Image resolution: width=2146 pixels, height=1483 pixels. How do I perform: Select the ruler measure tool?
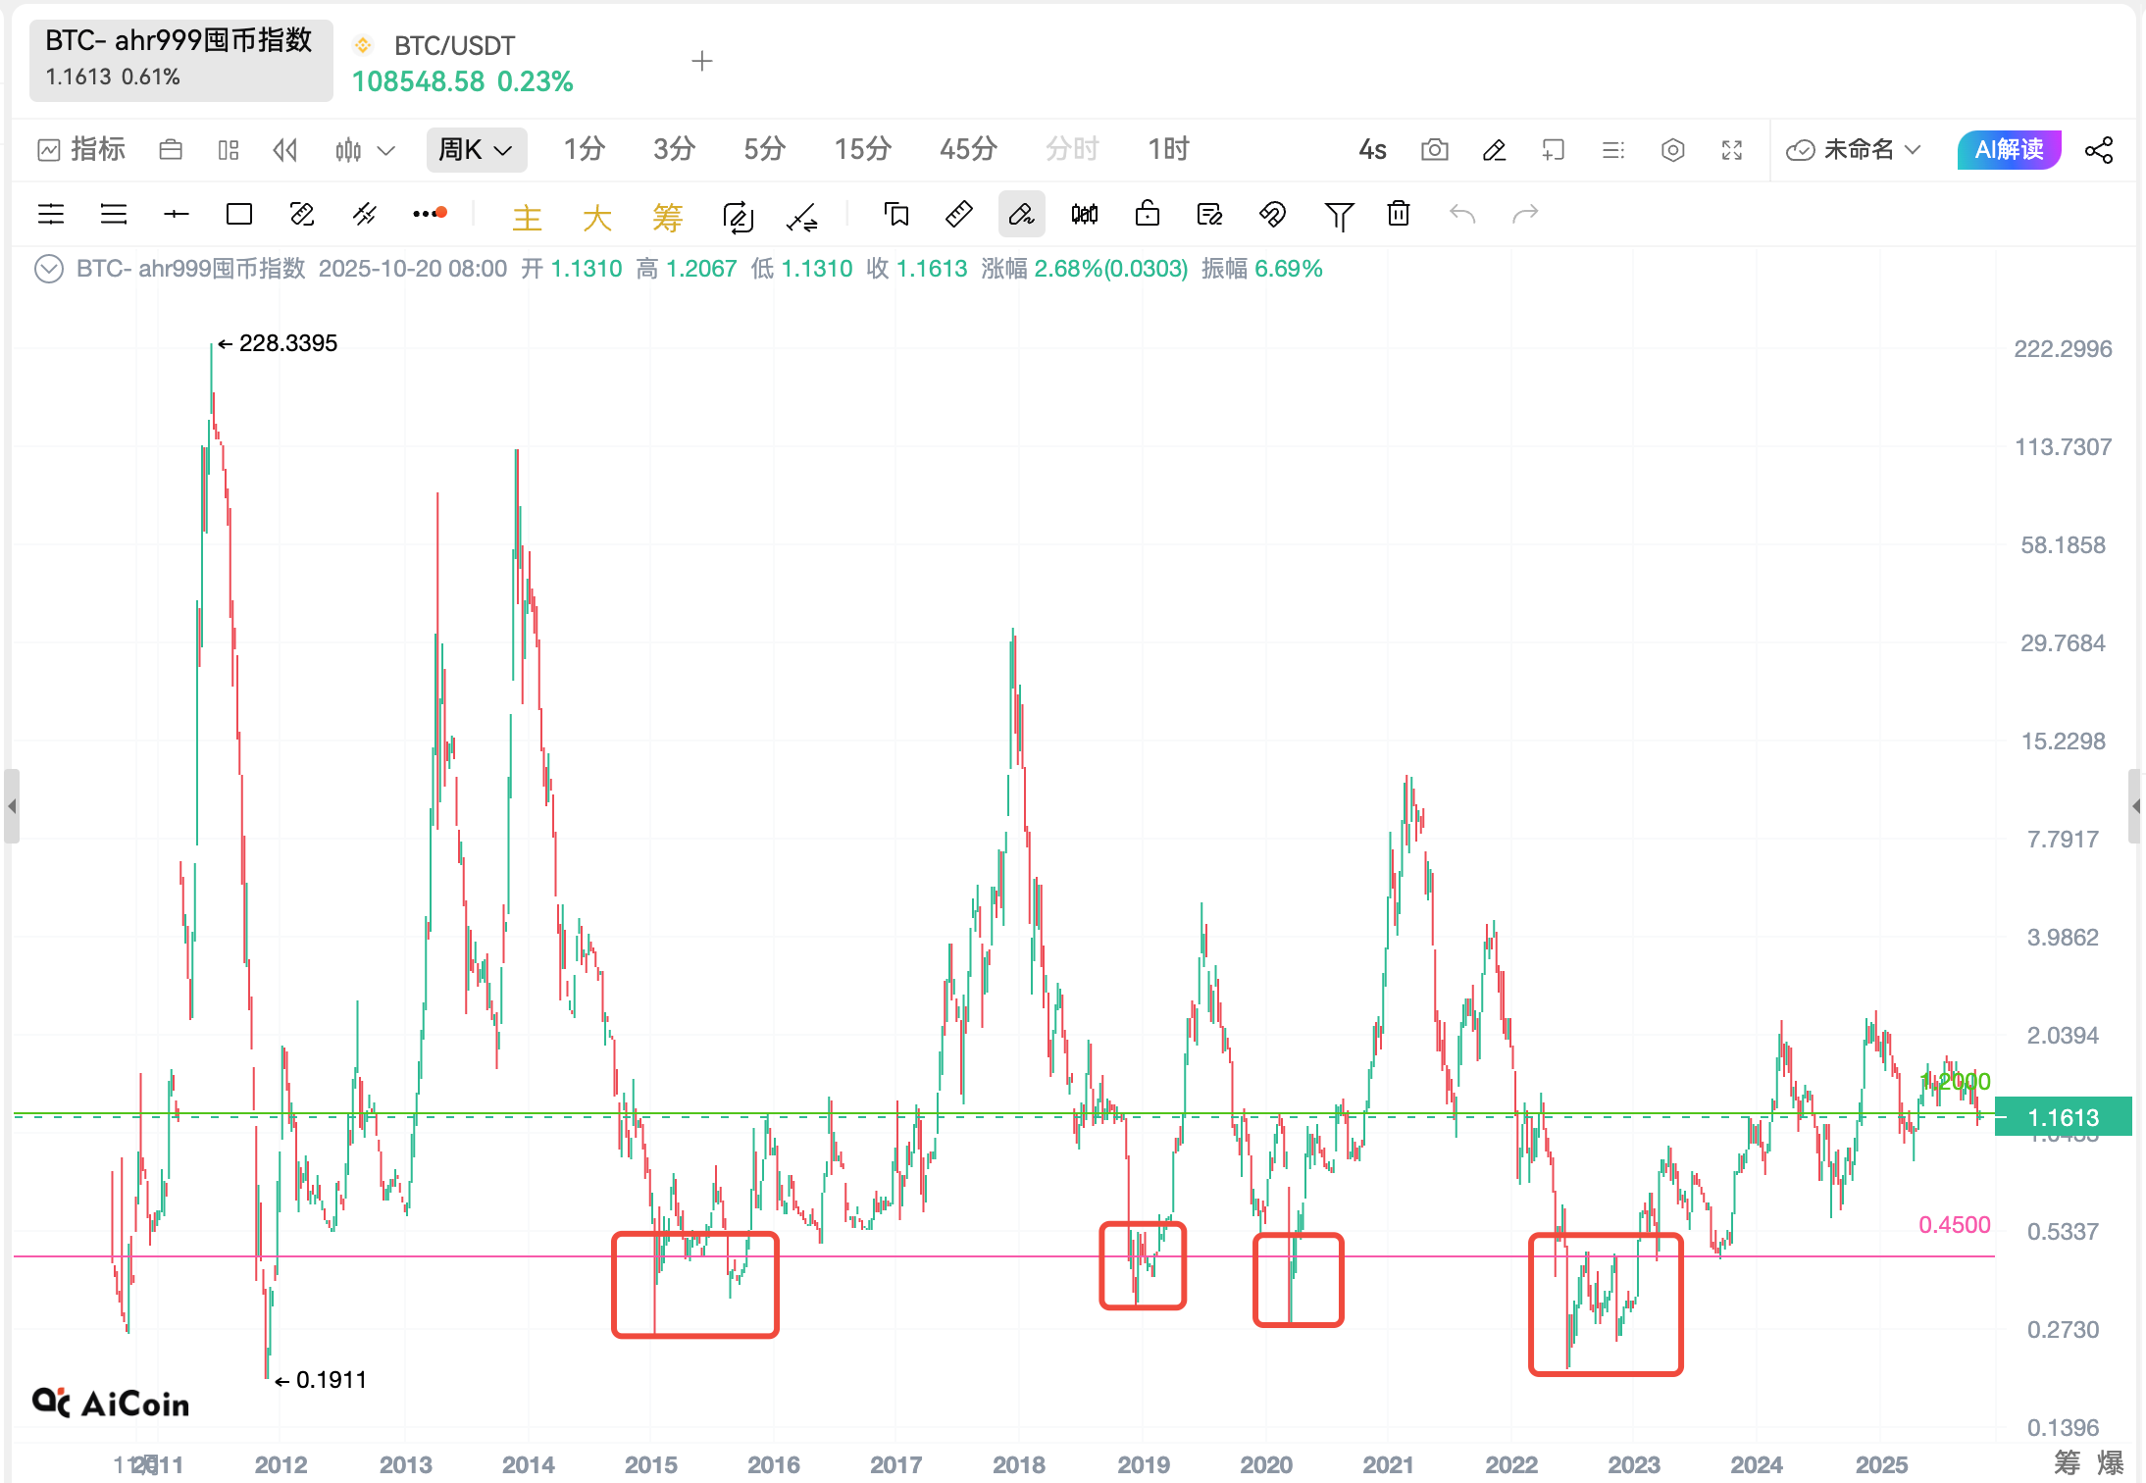click(958, 214)
